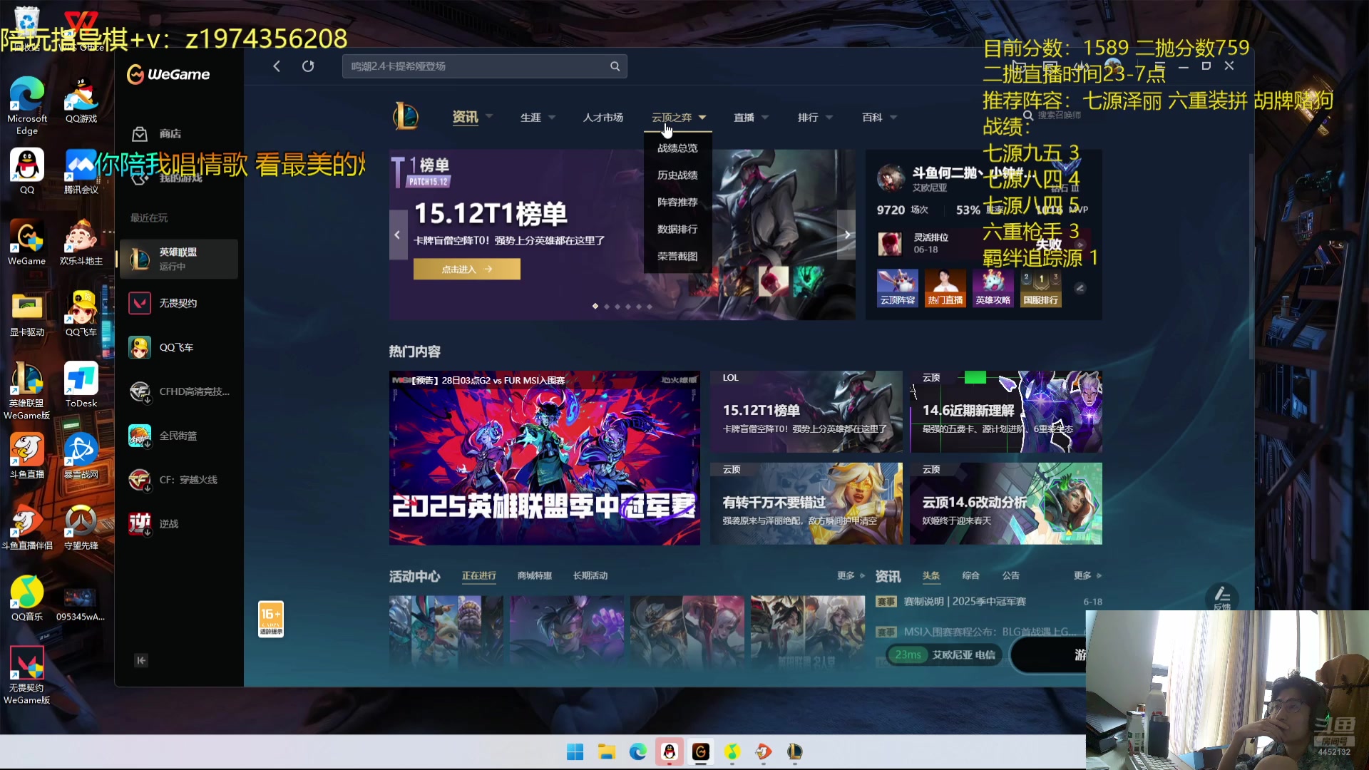Open the 15.12T1榜单 hot content card

pos(806,411)
